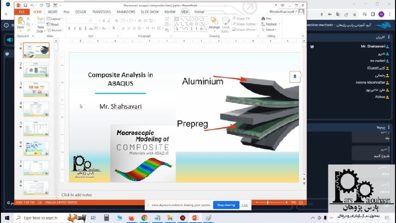The width and height of the screenshot is (396, 223).
Task: Click the speaker icon in Skyroom sidebar
Action: [9, 40]
